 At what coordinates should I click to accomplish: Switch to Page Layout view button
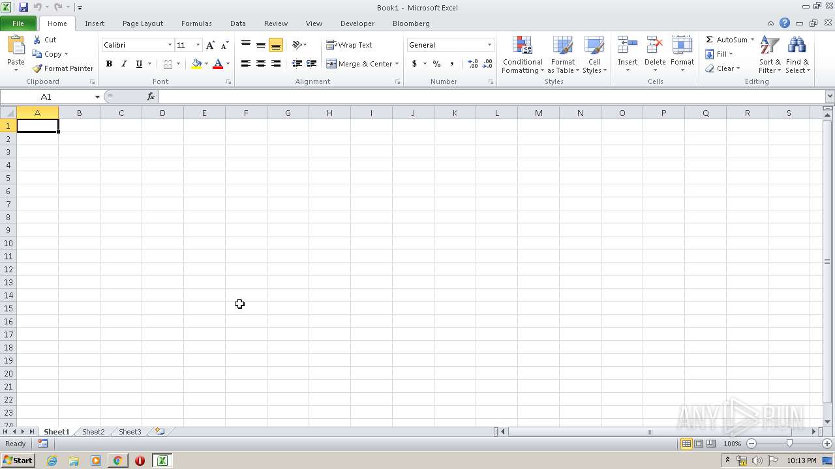[699, 444]
